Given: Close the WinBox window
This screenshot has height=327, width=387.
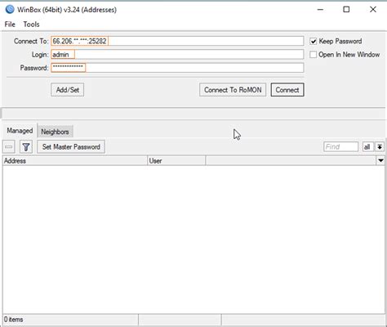Looking at the screenshot, I should 373,10.
